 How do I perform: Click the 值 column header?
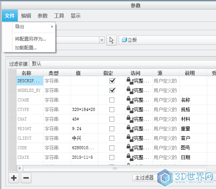pos(84,73)
